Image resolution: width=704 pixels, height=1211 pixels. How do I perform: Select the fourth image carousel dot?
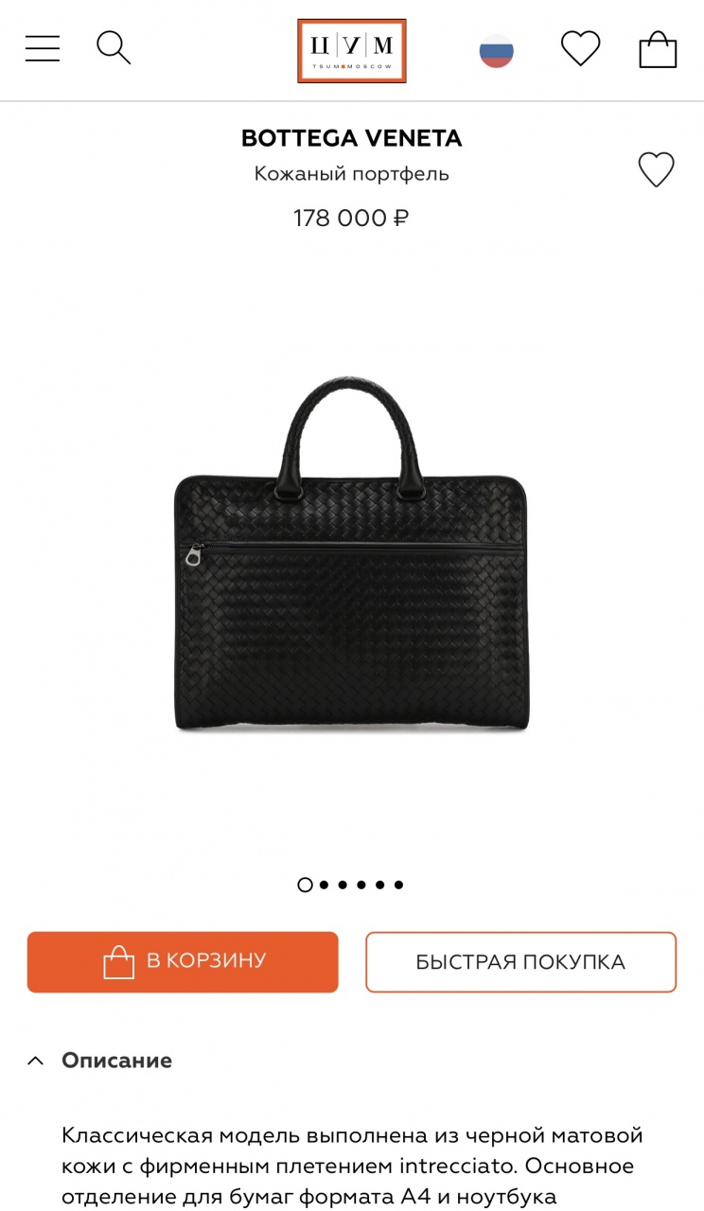(361, 885)
